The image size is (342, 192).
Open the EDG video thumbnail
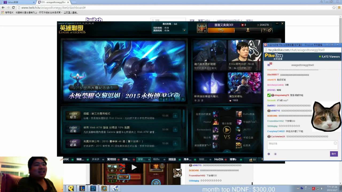pos(244,55)
